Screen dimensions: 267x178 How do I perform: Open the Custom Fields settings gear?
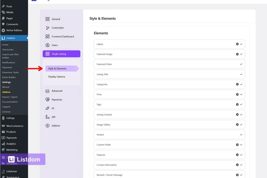[237, 145]
